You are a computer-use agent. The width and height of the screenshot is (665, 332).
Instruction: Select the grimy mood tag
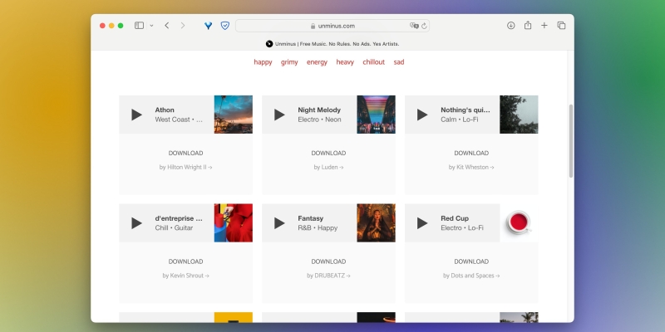coord(289,61)
